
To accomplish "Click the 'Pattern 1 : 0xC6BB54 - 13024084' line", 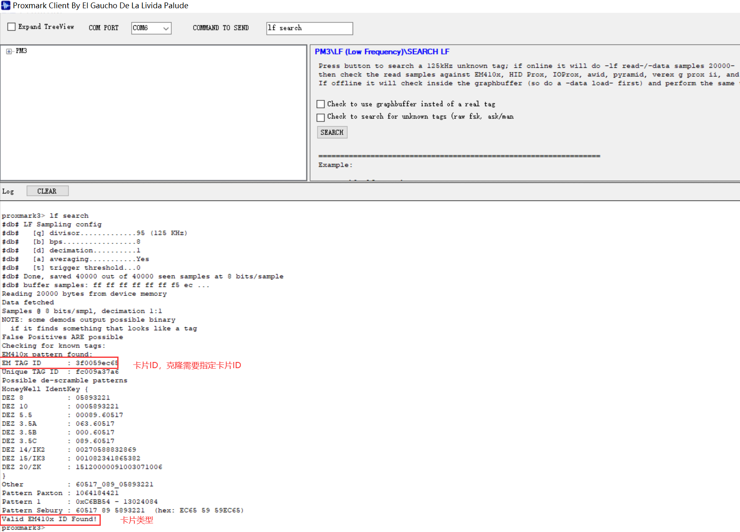I will pos(80,502).
